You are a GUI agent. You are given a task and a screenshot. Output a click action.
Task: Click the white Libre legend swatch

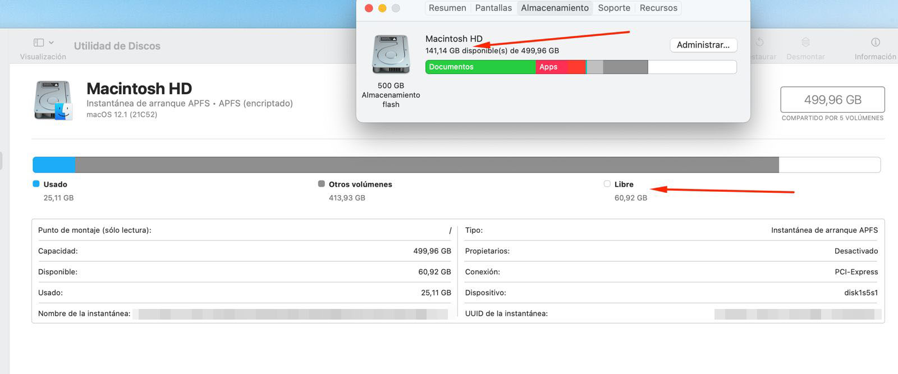pos(607,184)
